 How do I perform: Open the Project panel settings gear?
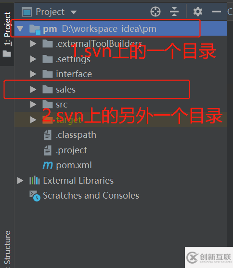(198, 12)
